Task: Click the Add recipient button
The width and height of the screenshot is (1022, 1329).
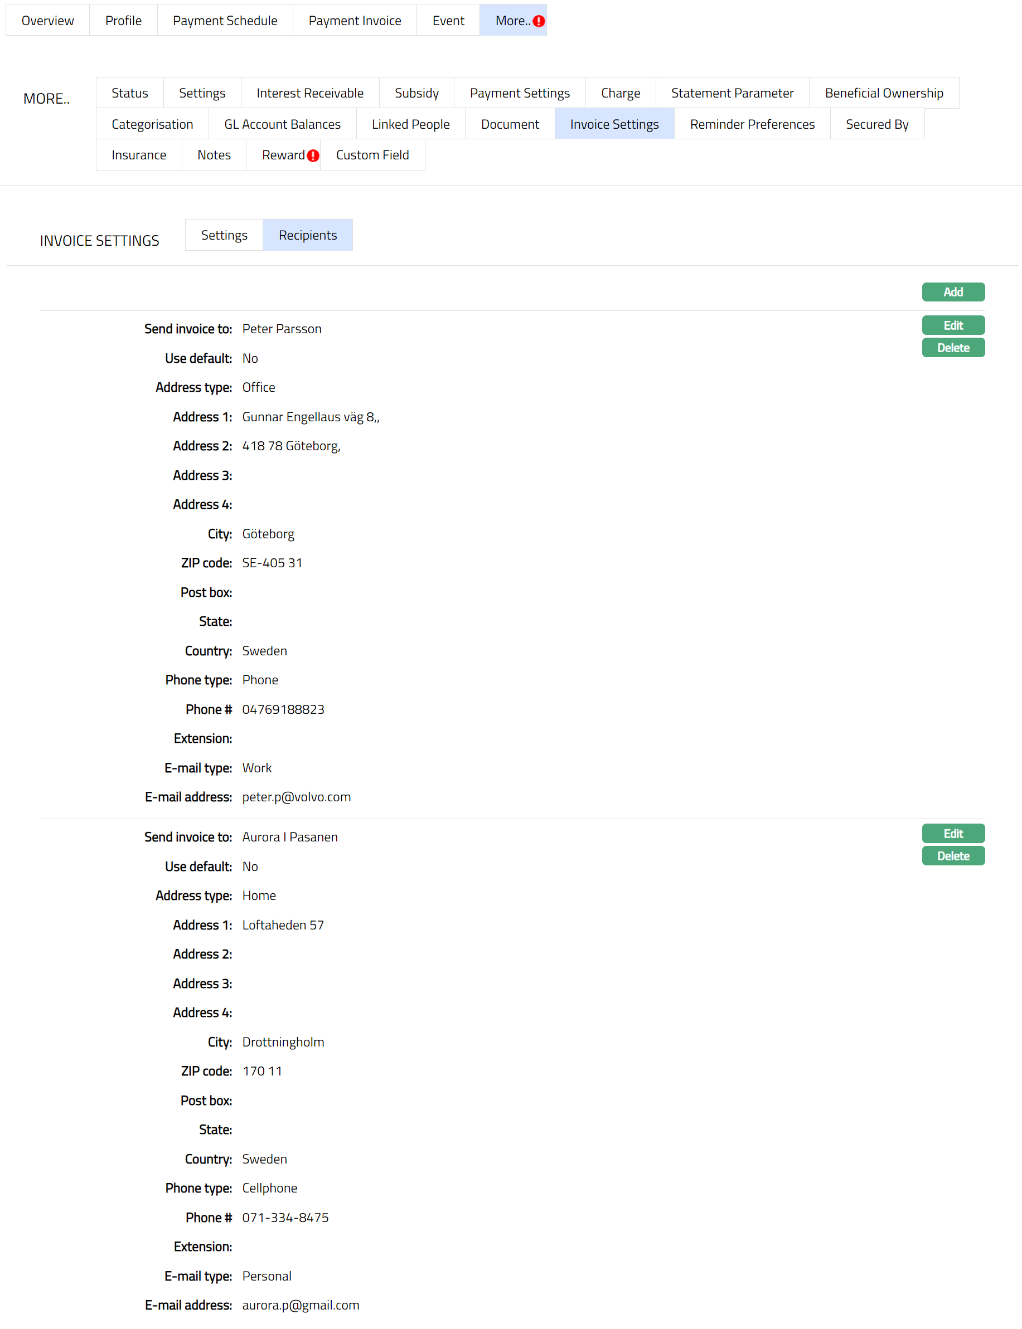Action: tap(953, 292)
